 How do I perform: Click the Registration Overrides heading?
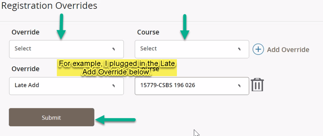pyautogui.click(x=49, y=6)
